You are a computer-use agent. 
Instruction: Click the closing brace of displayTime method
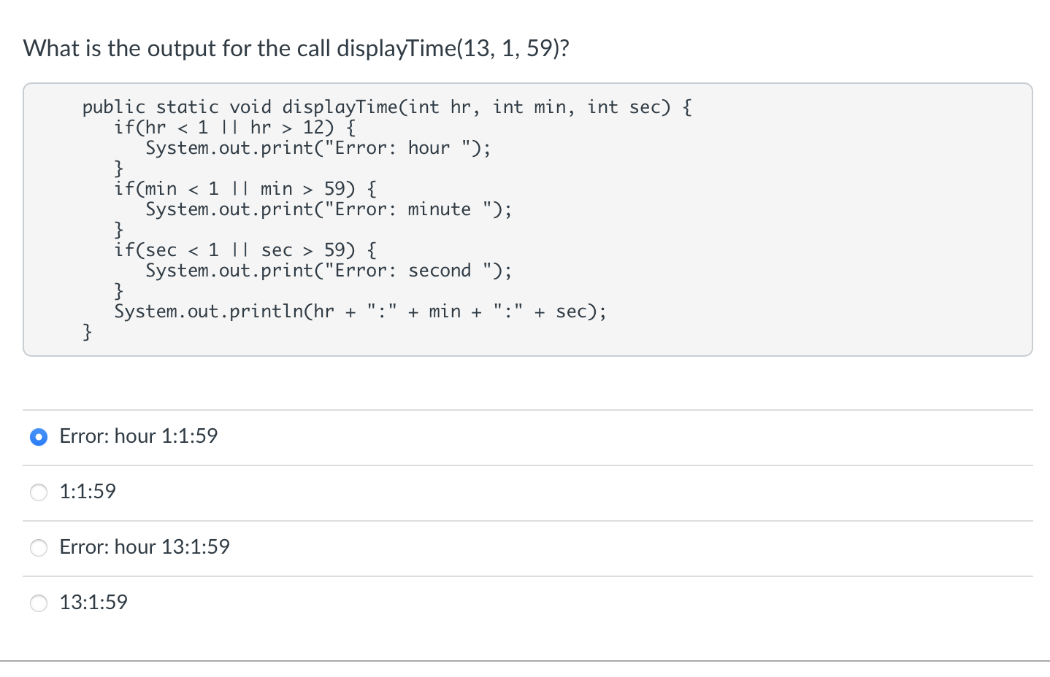[86, 332]
